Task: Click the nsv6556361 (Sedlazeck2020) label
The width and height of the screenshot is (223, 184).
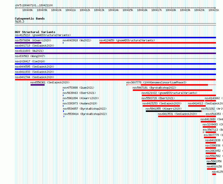Action: [x=50, y=82]
